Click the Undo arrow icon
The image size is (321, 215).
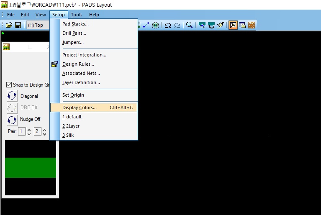[168, 25]
